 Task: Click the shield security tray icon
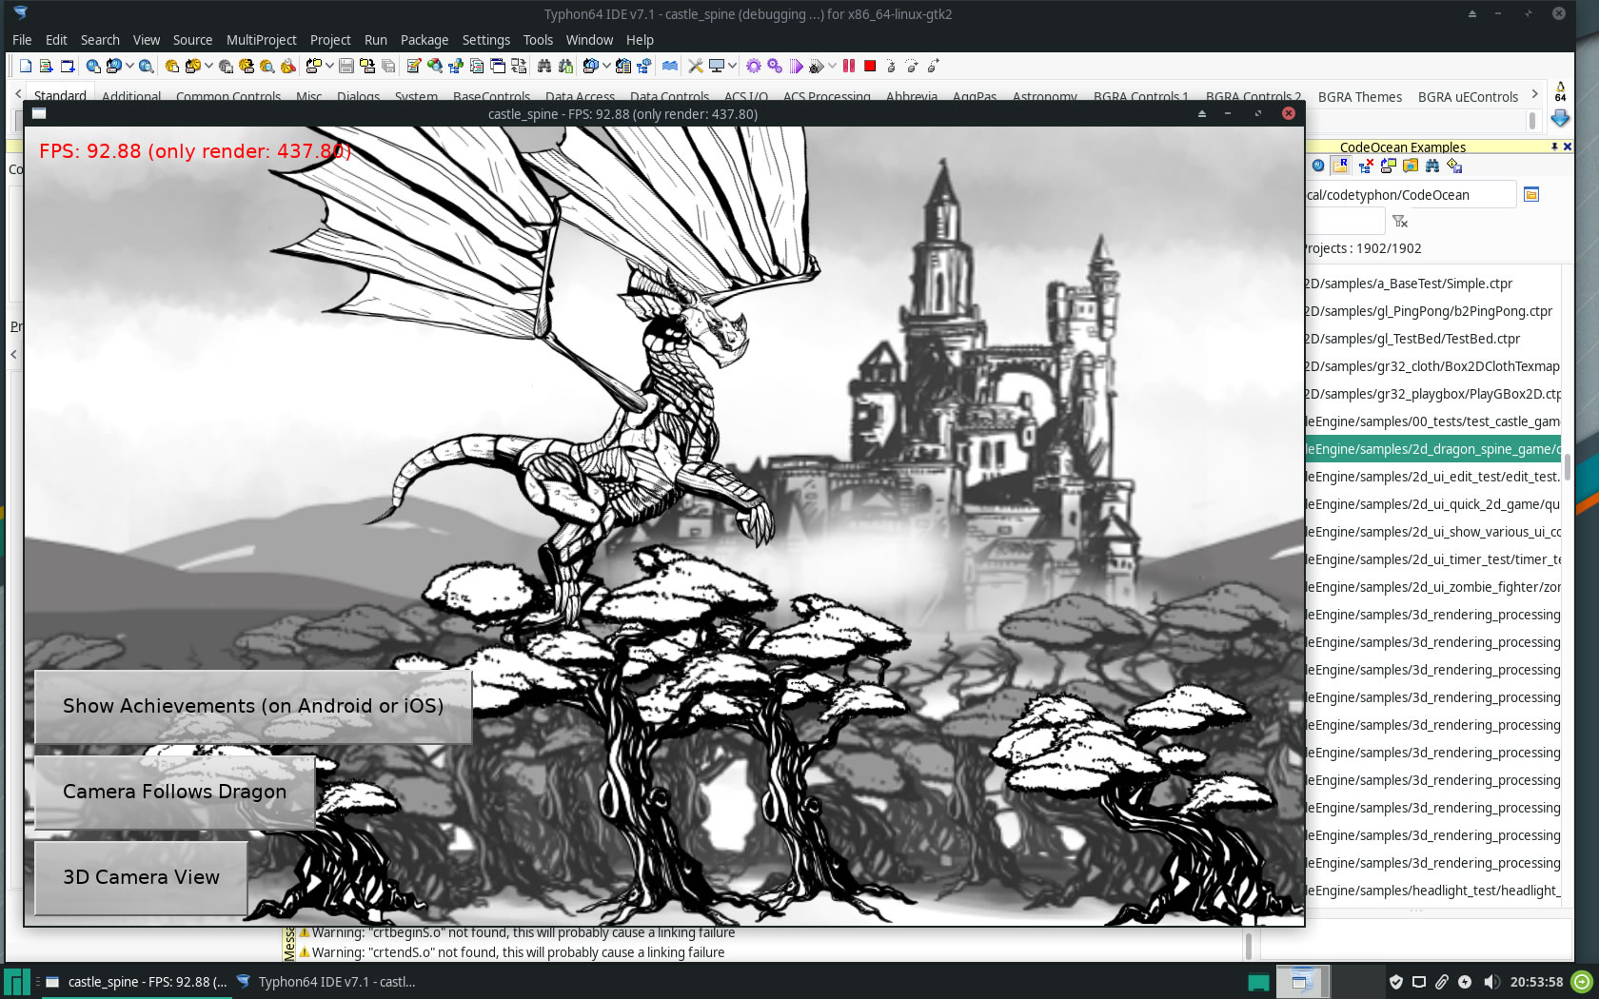click(1395, 982)
